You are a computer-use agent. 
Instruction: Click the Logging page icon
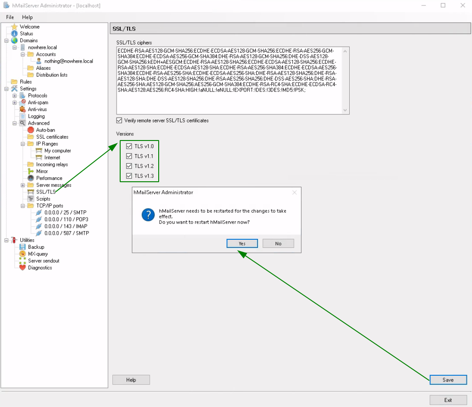pyautogui.click(x=23, y=116)
